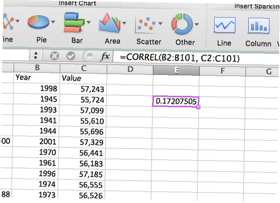Viewport: 280px width, 203px height.
Task: Expand the Pie chart dropdown arrow
Action: [53, 22]
